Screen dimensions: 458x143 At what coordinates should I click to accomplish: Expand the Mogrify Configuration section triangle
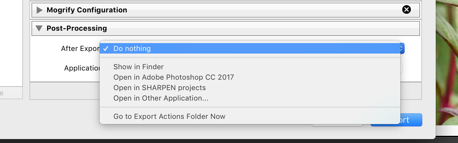pyautogui.click(x=40, y=10)
